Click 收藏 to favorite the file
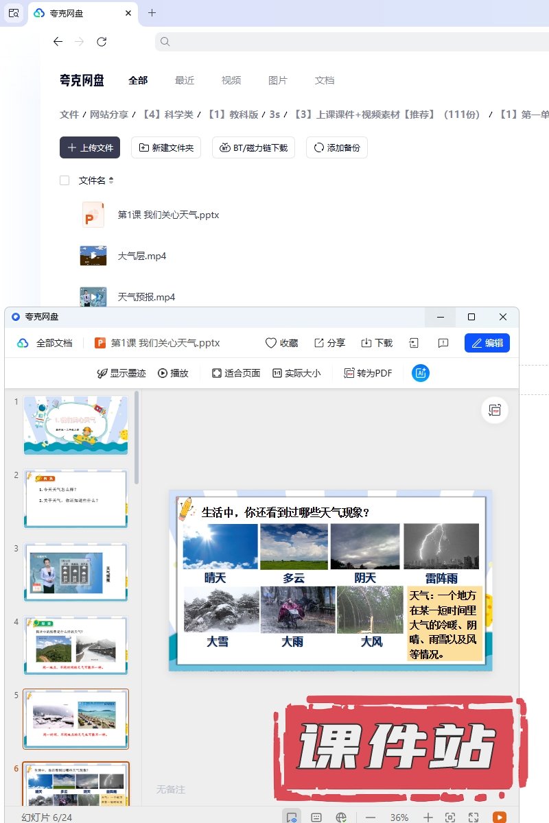 [x=281, y=343]
